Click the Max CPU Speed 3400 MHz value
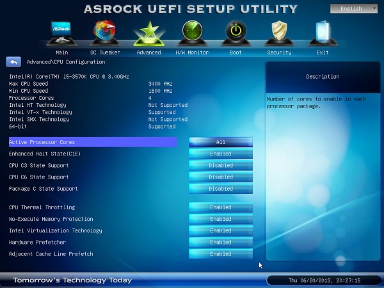Viewport: 384px width, 288px height. tap(160, 83)
